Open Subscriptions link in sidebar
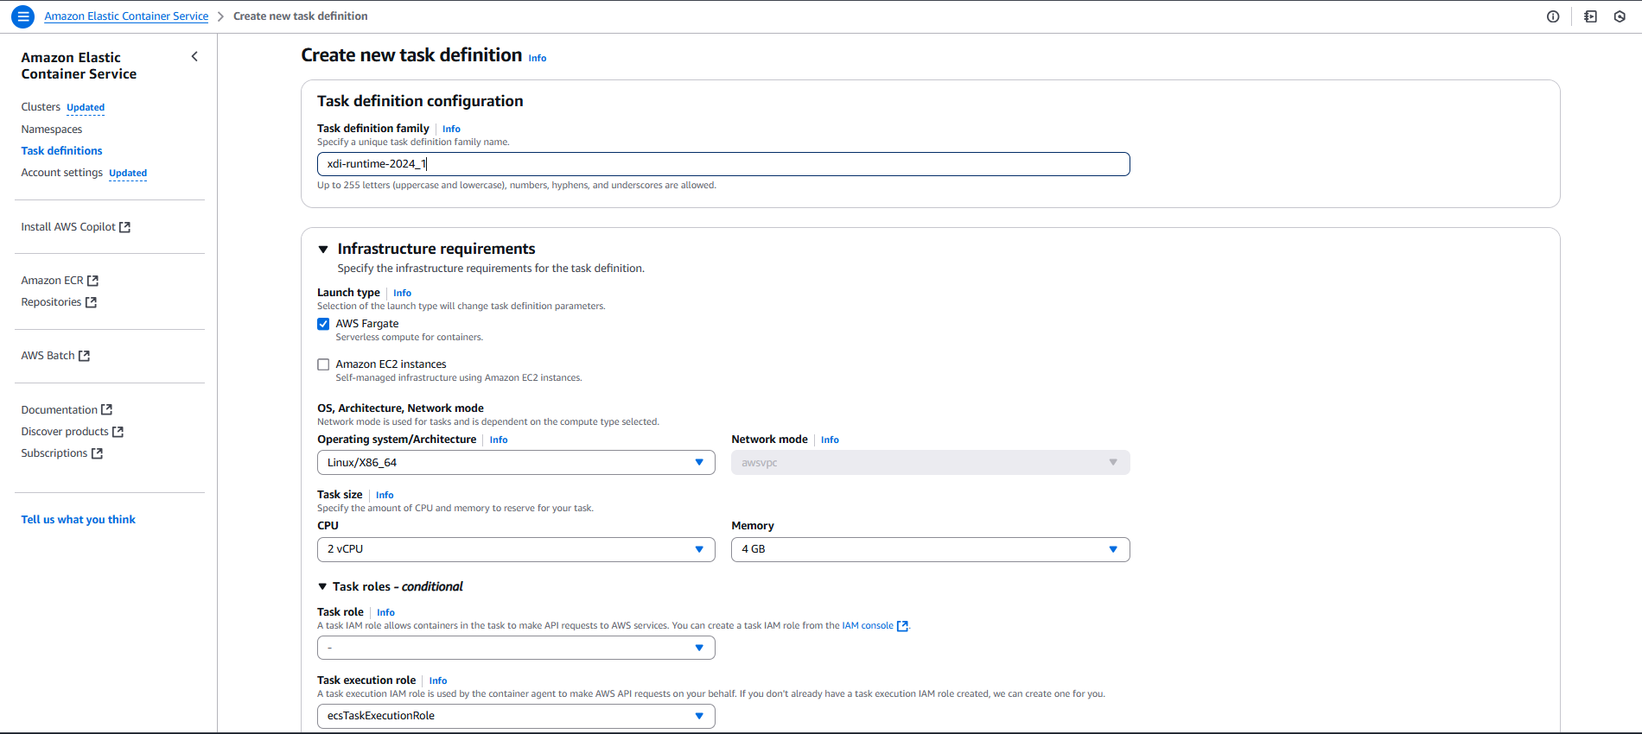 [x=54, y=453]
